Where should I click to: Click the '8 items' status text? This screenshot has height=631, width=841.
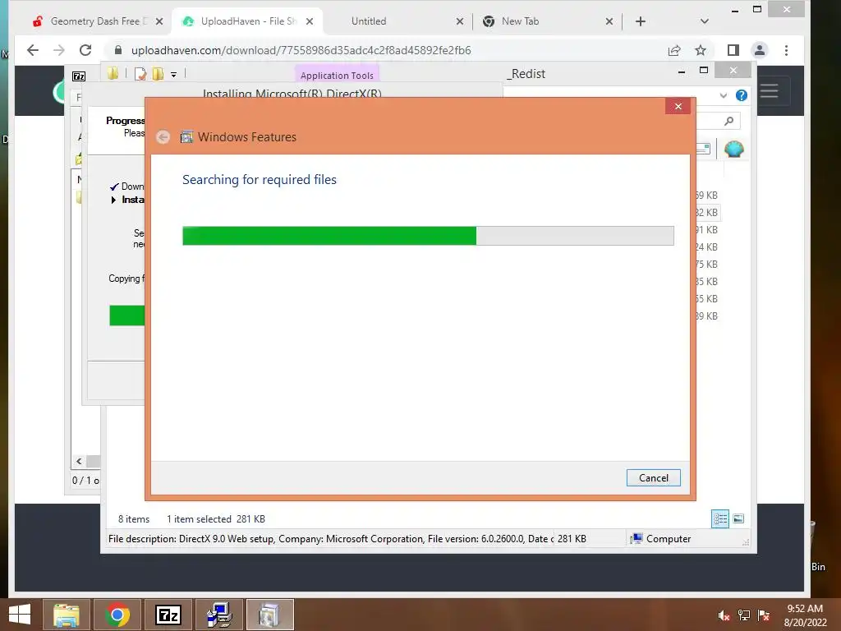coord(134,519)
